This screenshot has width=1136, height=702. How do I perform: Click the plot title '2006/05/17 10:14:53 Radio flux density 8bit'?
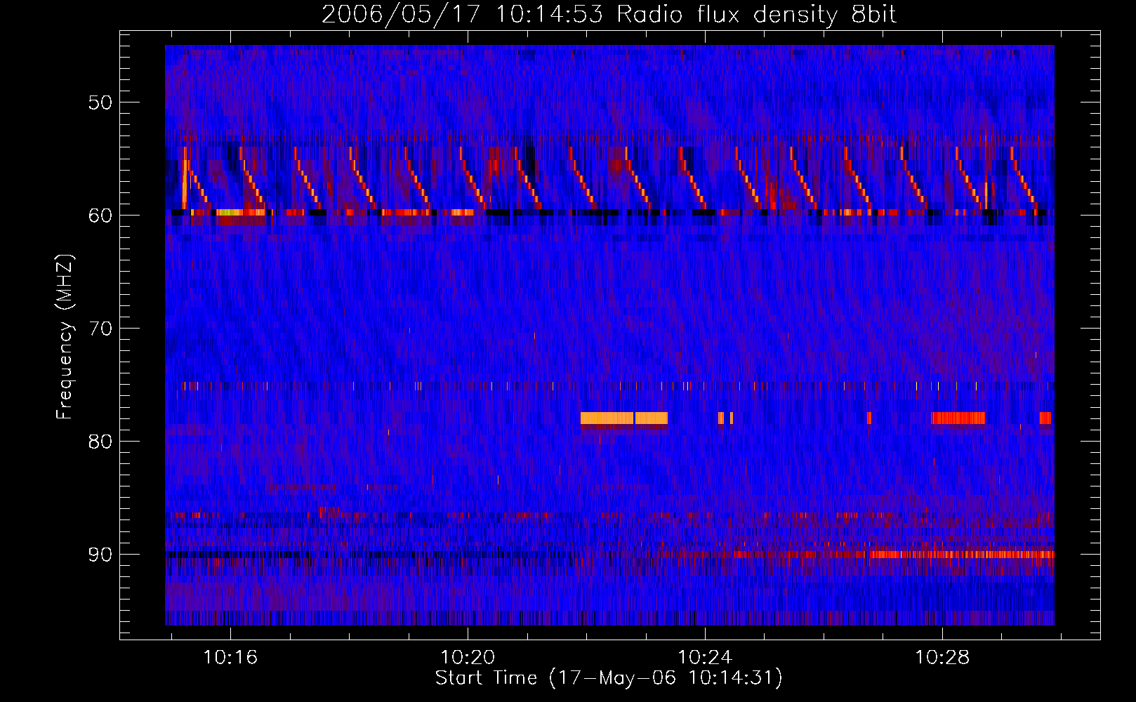point(609,14)
